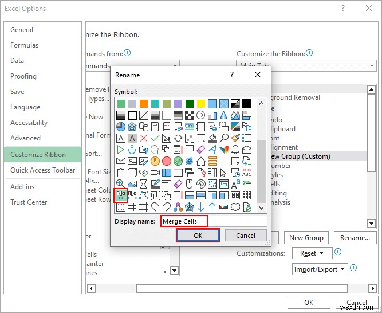Choose the computer mouse symbol
The height and width of the screenshot is (313, 382).
point(190,184)
